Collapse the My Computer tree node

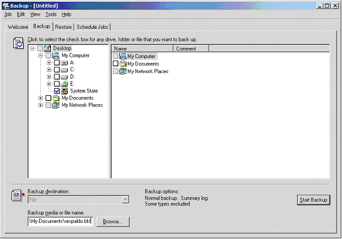point(41,56)
